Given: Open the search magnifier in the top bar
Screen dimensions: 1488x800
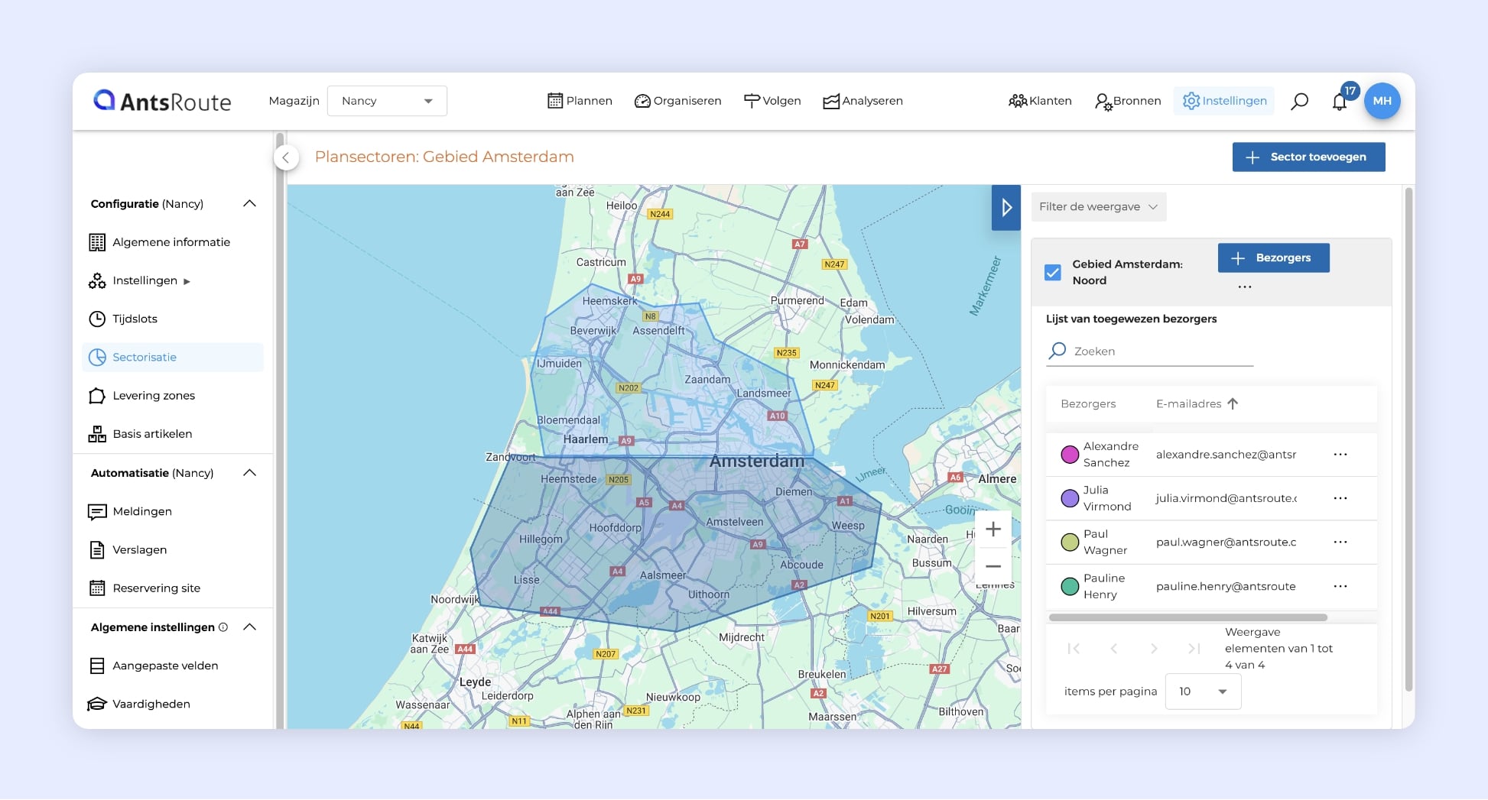Looking at the screenshot, I should [1299, 100].
